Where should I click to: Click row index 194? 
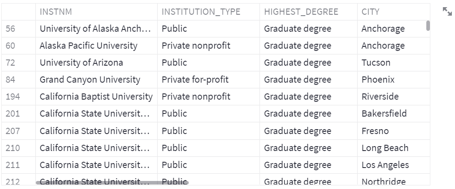(13, 97)
